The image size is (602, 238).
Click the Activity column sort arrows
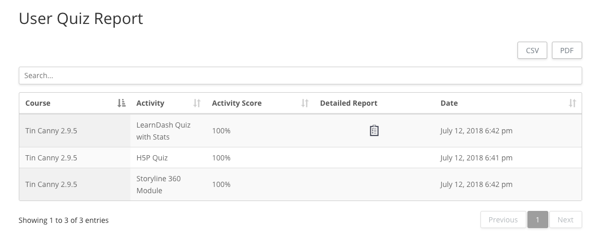pos(197,103)
